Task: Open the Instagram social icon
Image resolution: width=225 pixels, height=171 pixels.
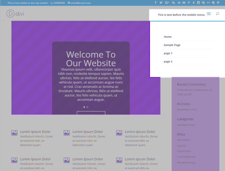Action: click(x=198, y=3)
